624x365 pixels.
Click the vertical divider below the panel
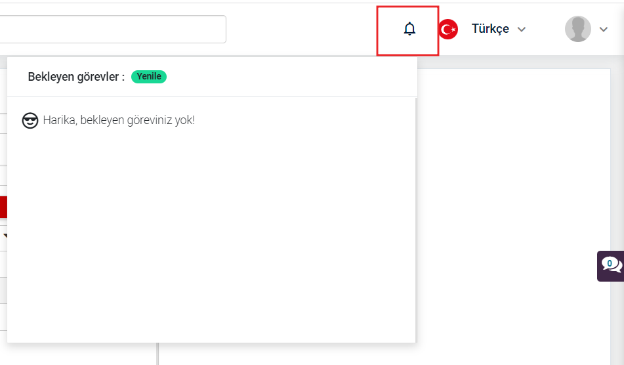[157, 354]
